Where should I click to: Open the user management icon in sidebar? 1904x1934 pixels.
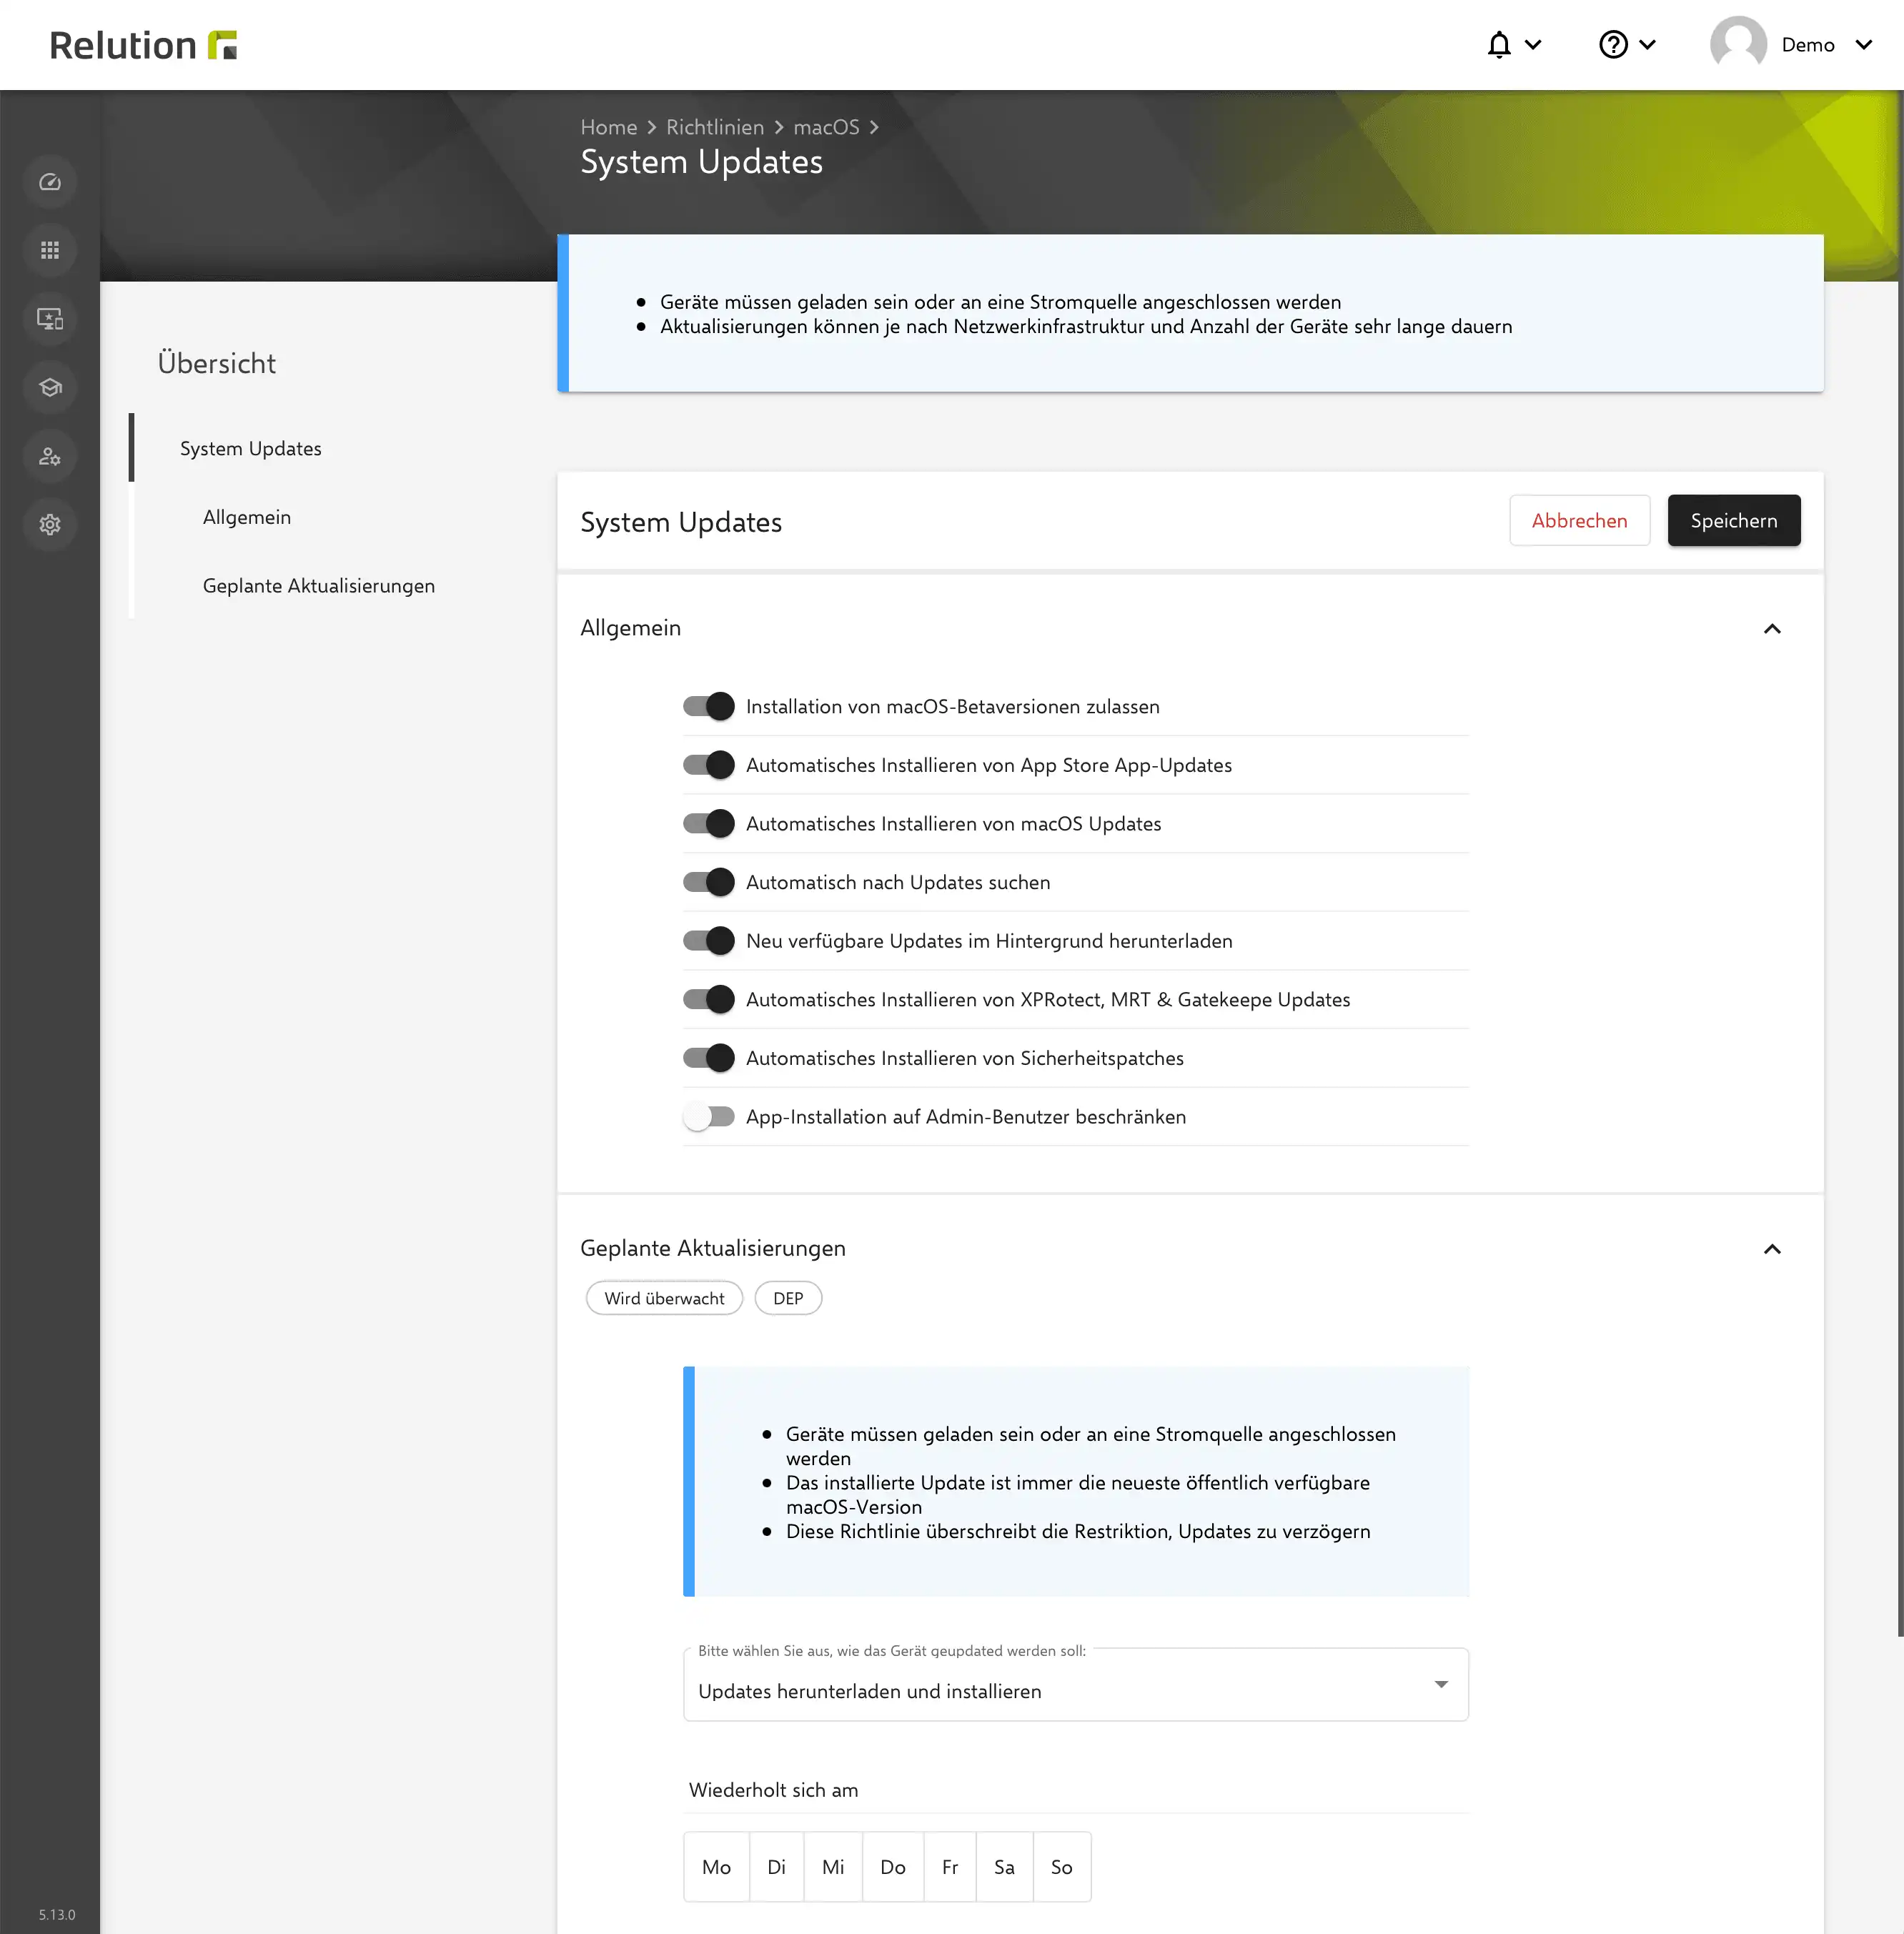(50, 456)
